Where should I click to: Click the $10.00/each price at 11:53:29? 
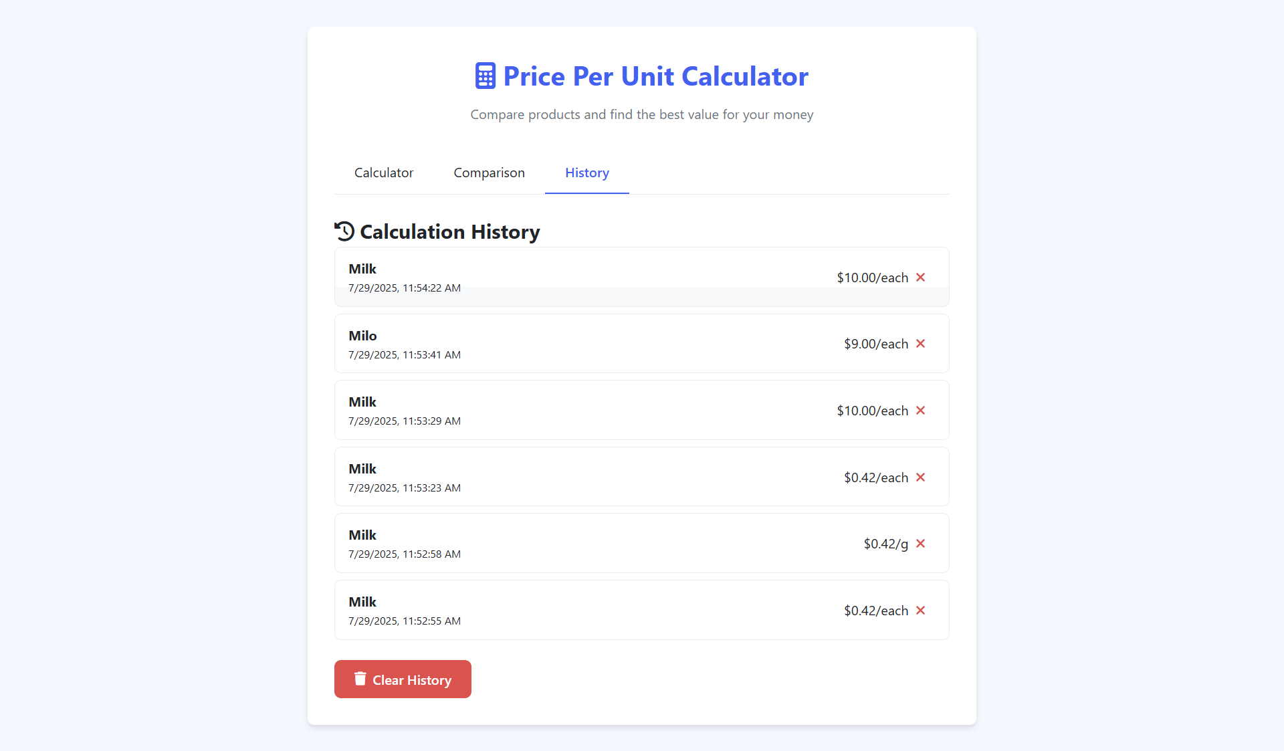[x=872, y=411]
